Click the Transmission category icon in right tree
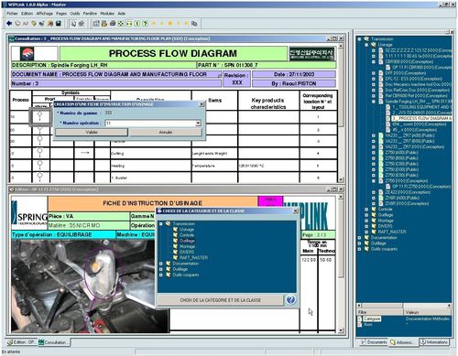The image size is (458, 356). (366, 39)
